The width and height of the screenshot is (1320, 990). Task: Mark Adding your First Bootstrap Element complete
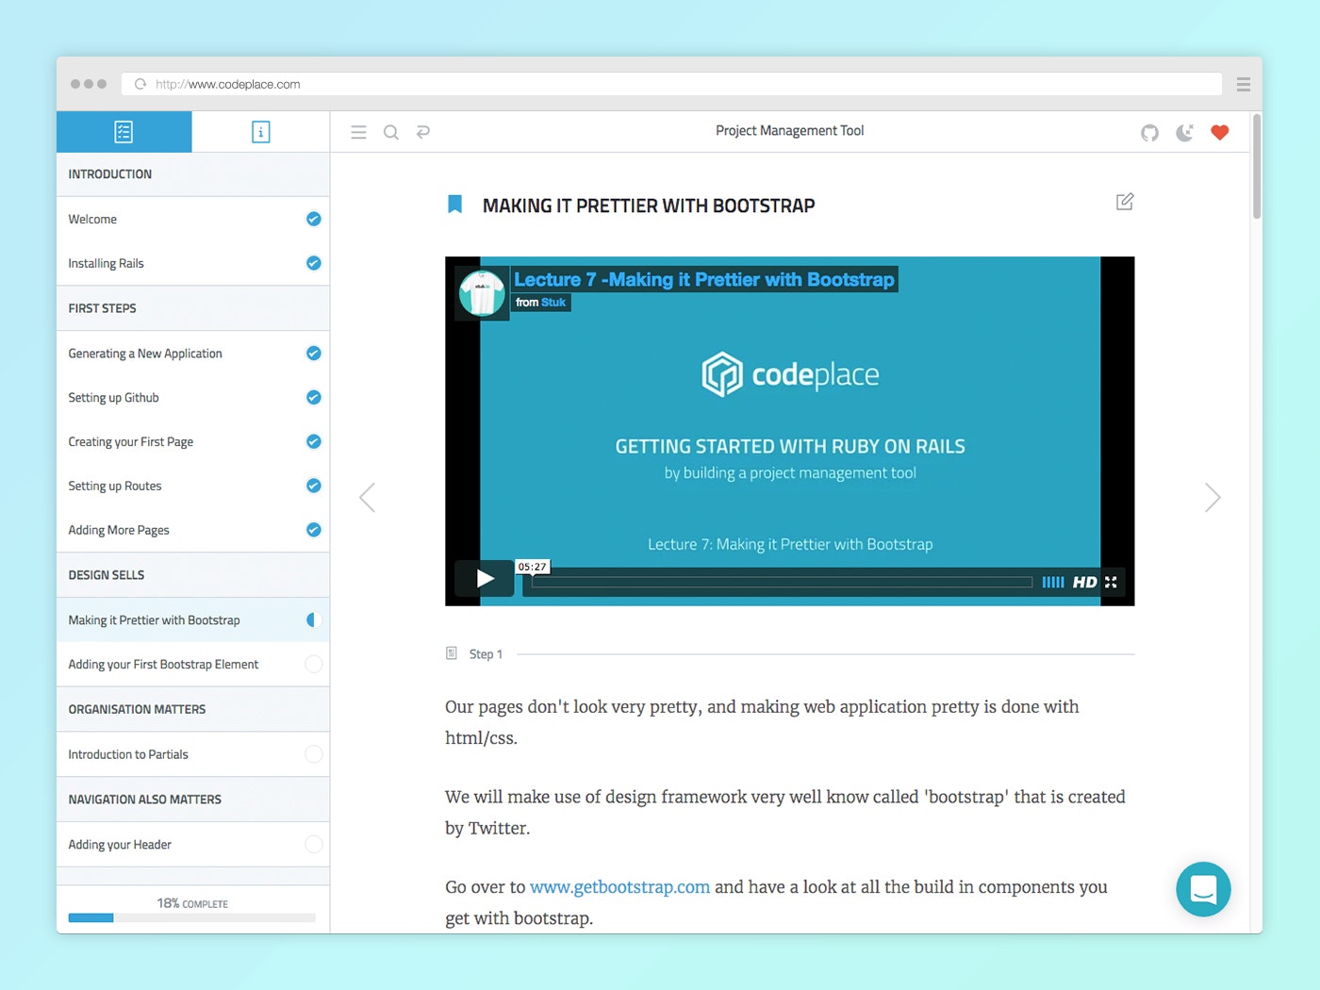coord(314,664)
